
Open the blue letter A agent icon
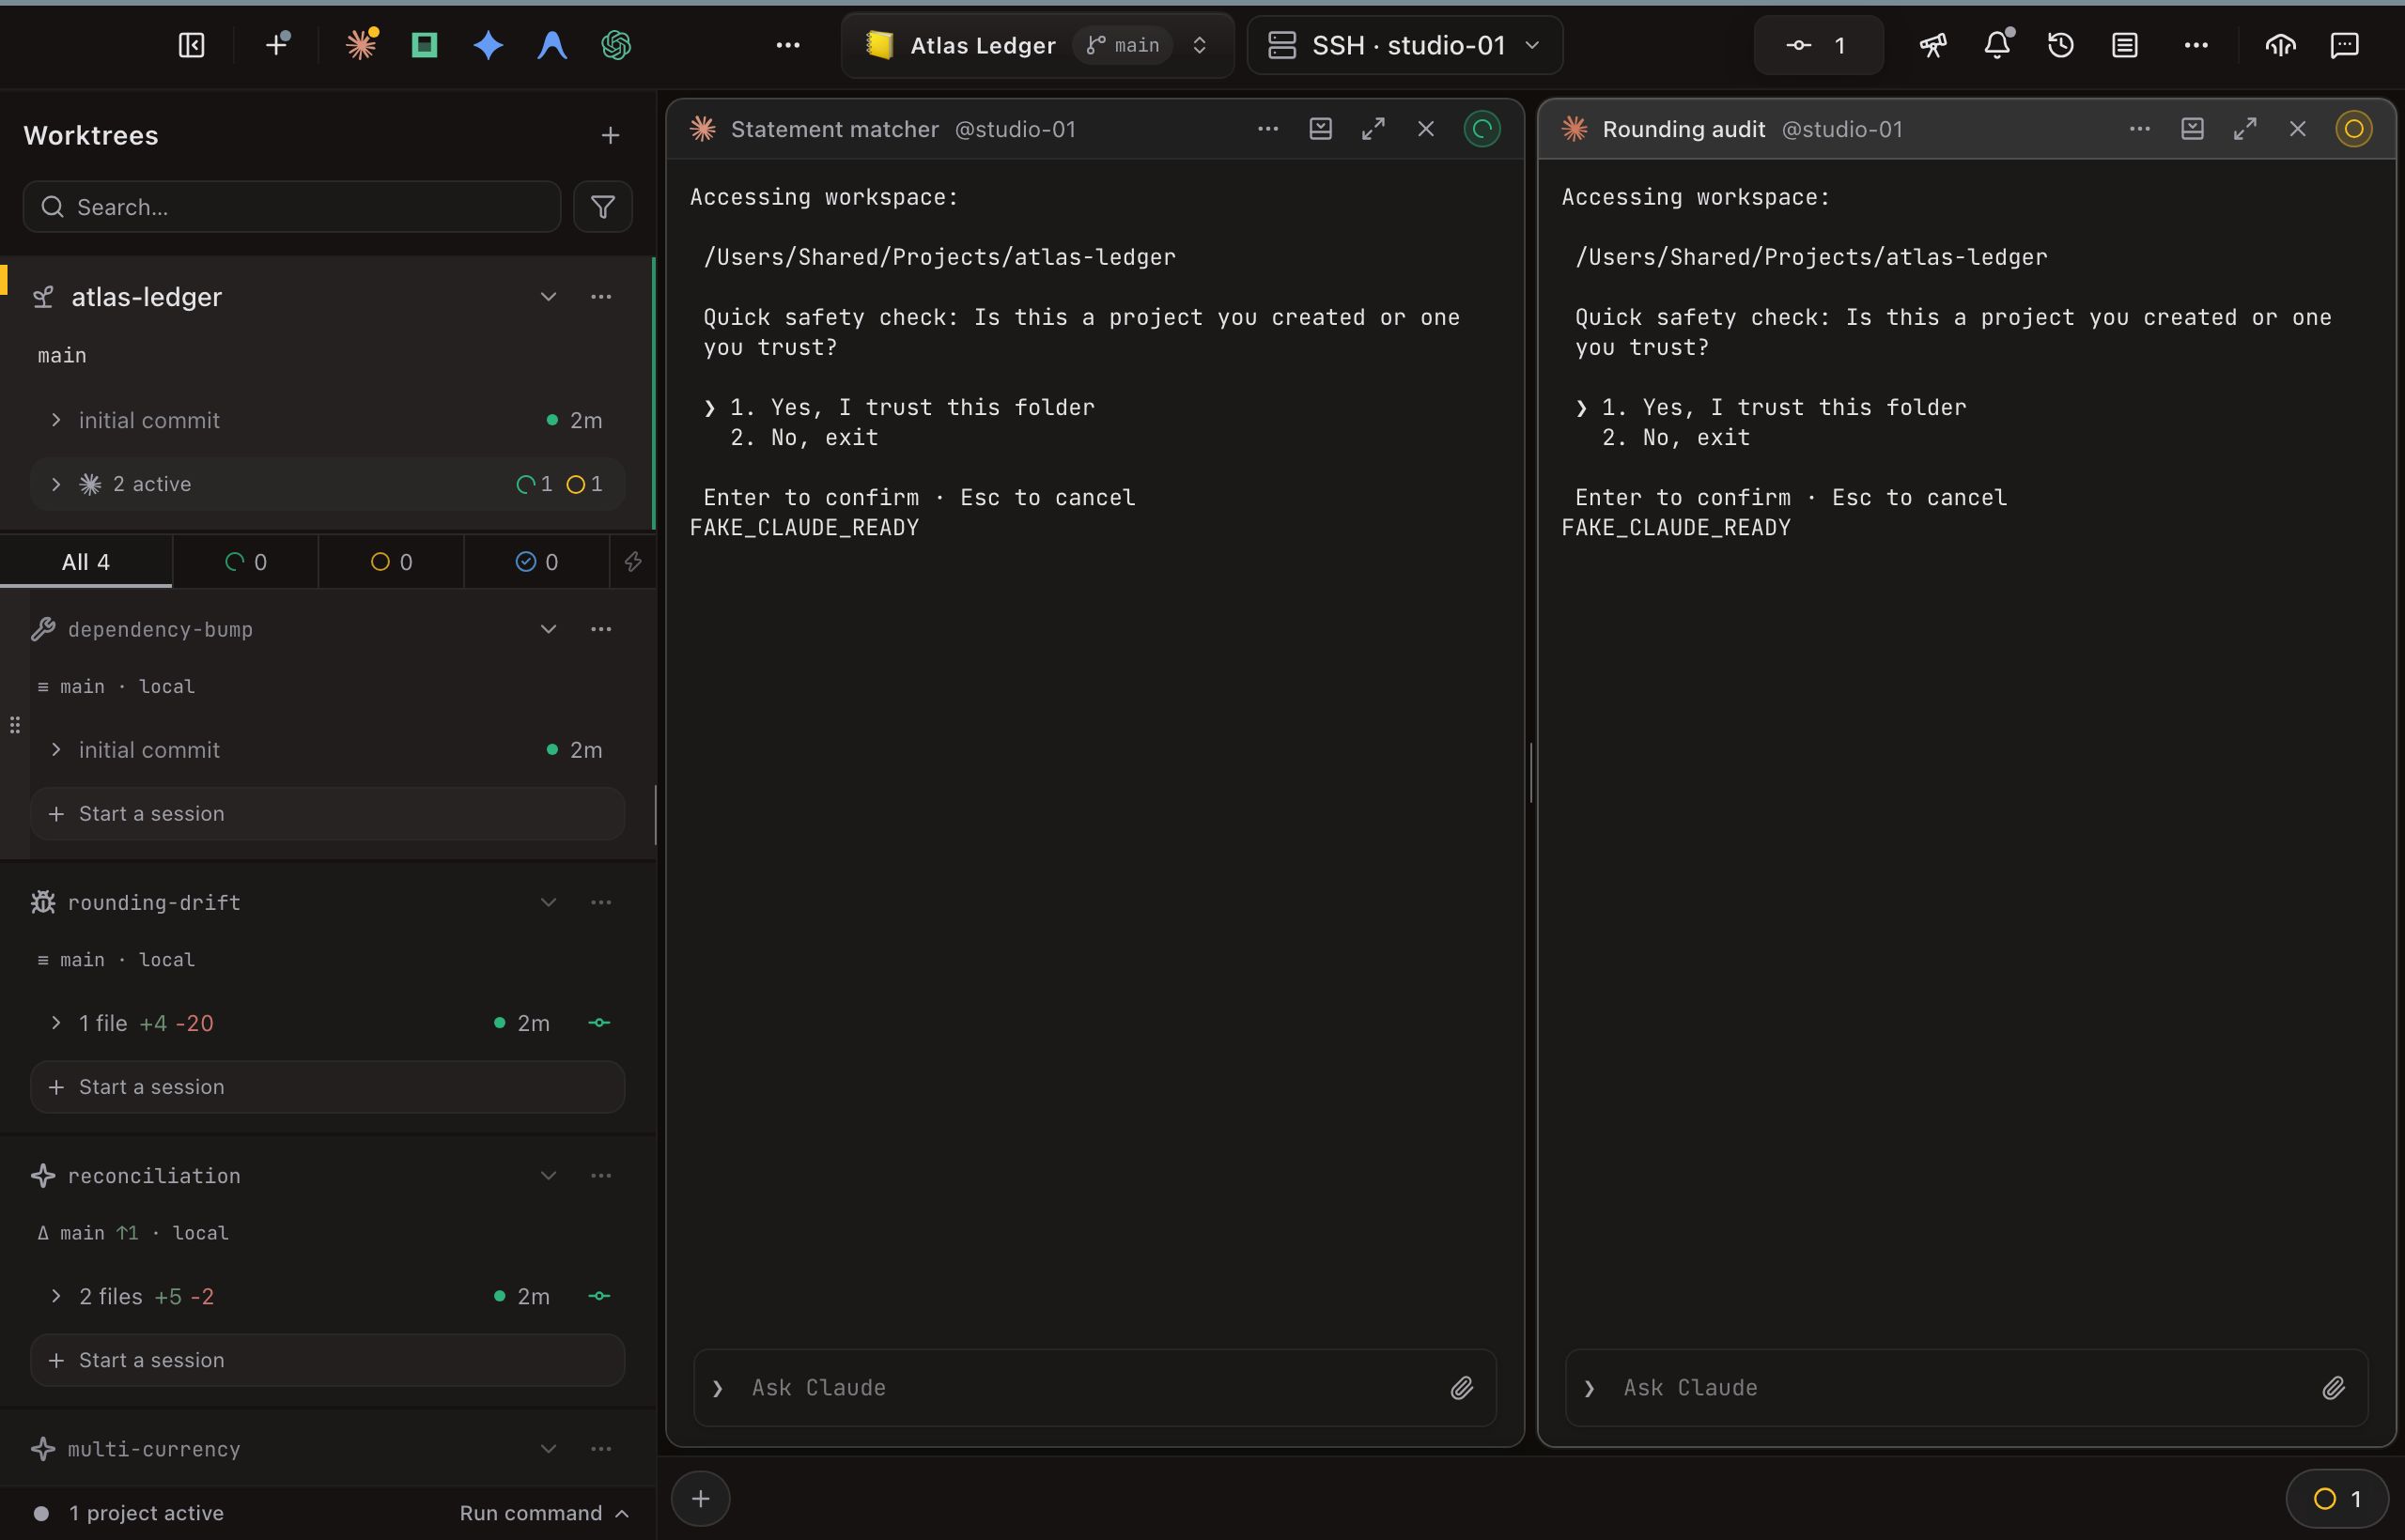[552, 45]
